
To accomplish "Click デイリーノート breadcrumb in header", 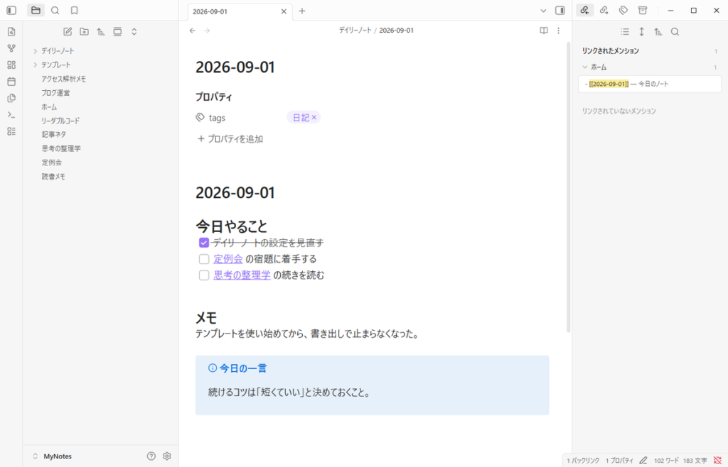I will 355,31.
